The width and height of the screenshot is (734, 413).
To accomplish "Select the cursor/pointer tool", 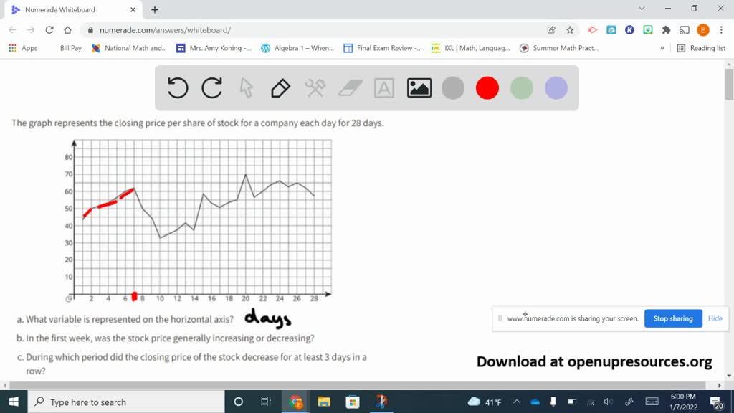I will 245,87.
